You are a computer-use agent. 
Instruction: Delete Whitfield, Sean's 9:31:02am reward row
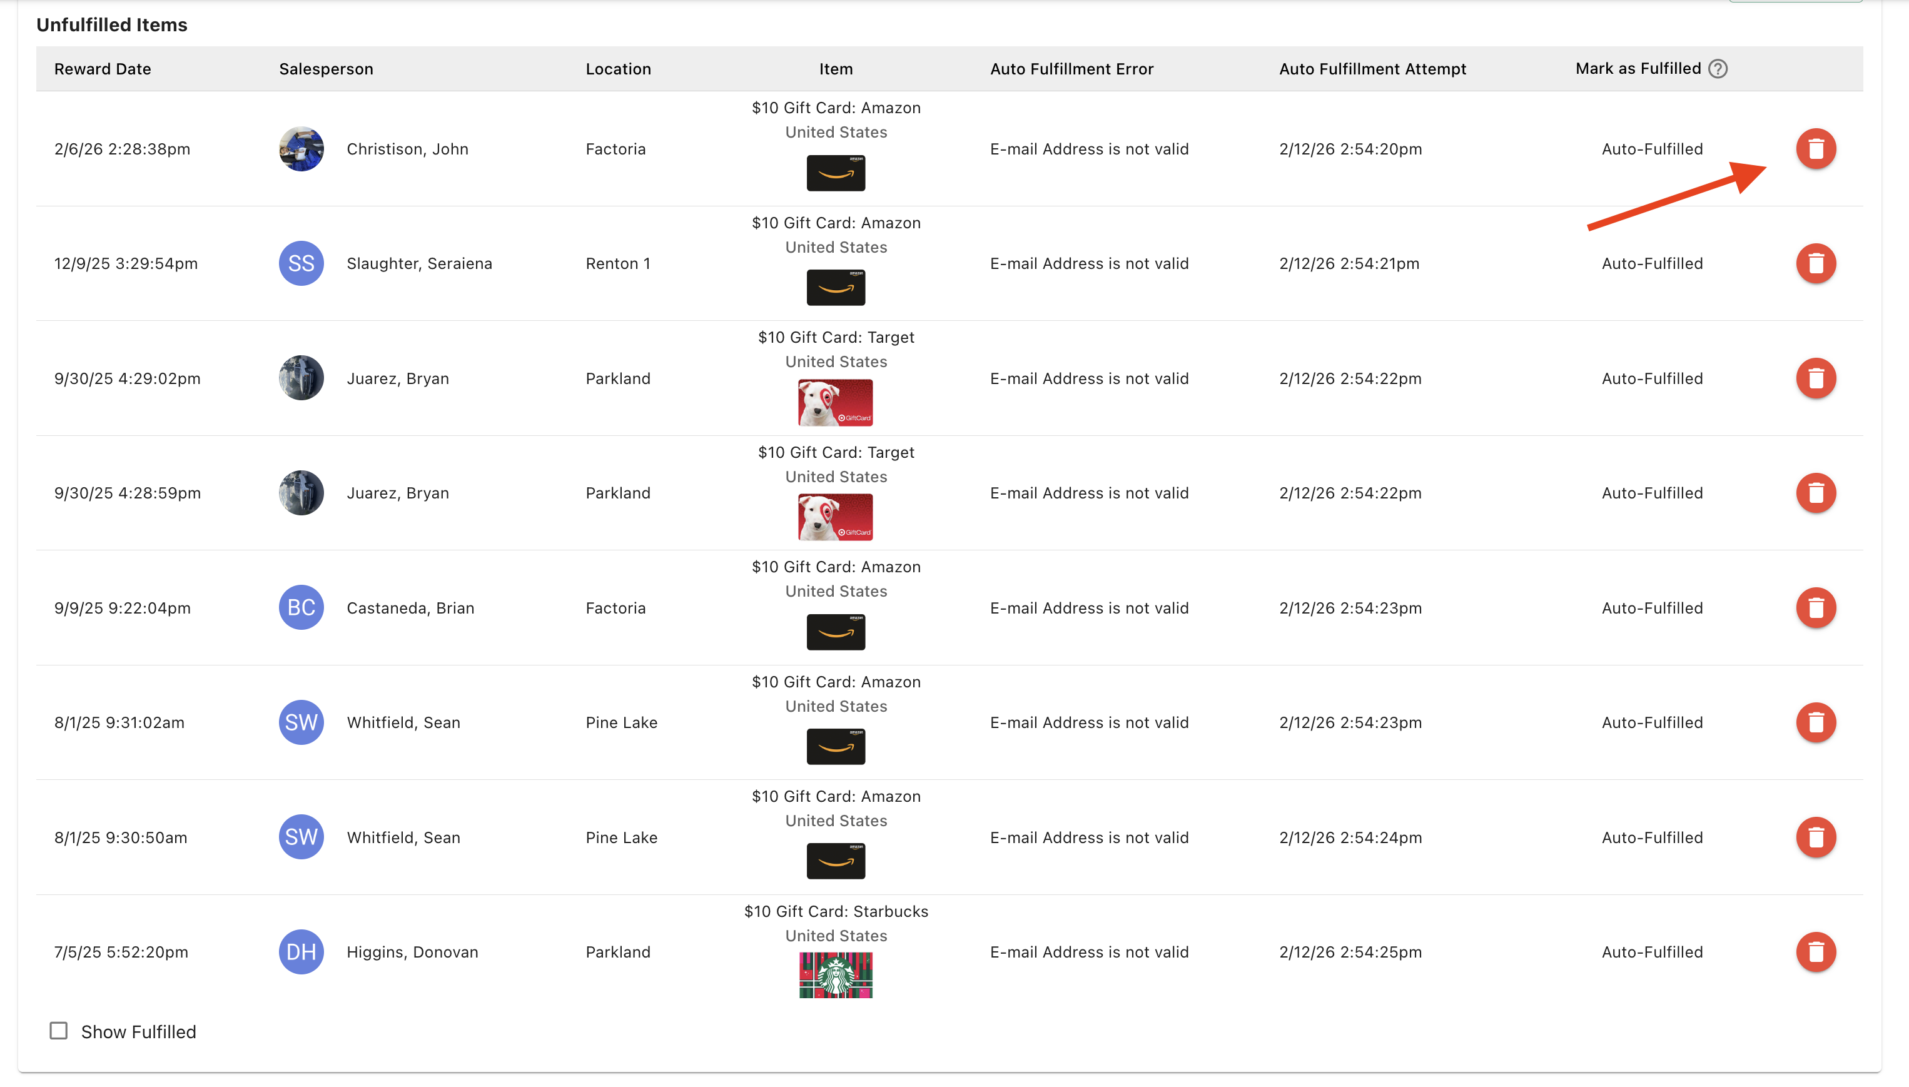point(1816,722)
